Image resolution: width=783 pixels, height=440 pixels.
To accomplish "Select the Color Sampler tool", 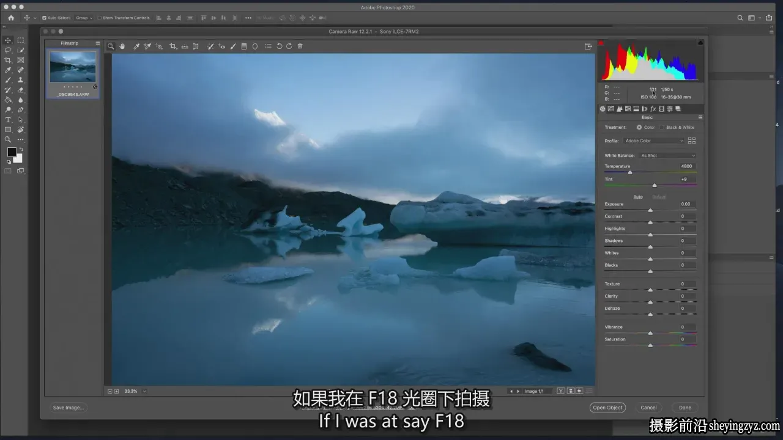I will pyautogui.click(x=147, y=46).
